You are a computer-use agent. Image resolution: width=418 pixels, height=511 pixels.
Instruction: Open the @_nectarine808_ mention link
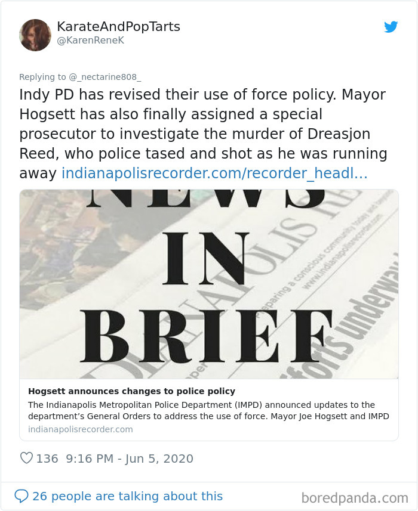[105, 77]
